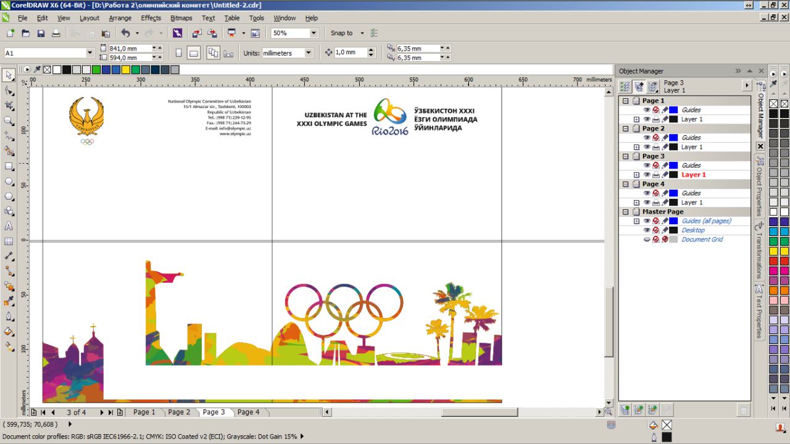790x444 pixels.
Task: Toggle visibility eye of Page 3 Layer 1
Action: pyautogui.click(x=647, y=175)
